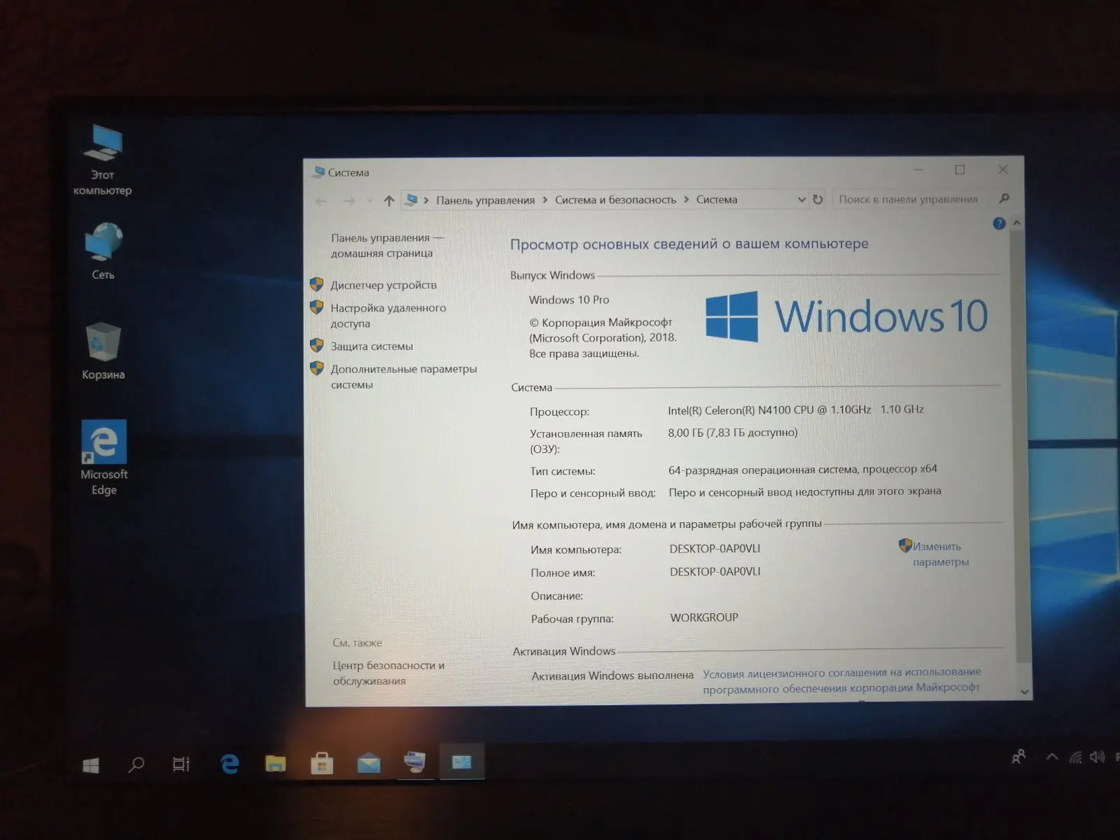Open the Этот компьютер desktop icon
Viewport: 1120px width, 840px height.
(102, 160)
